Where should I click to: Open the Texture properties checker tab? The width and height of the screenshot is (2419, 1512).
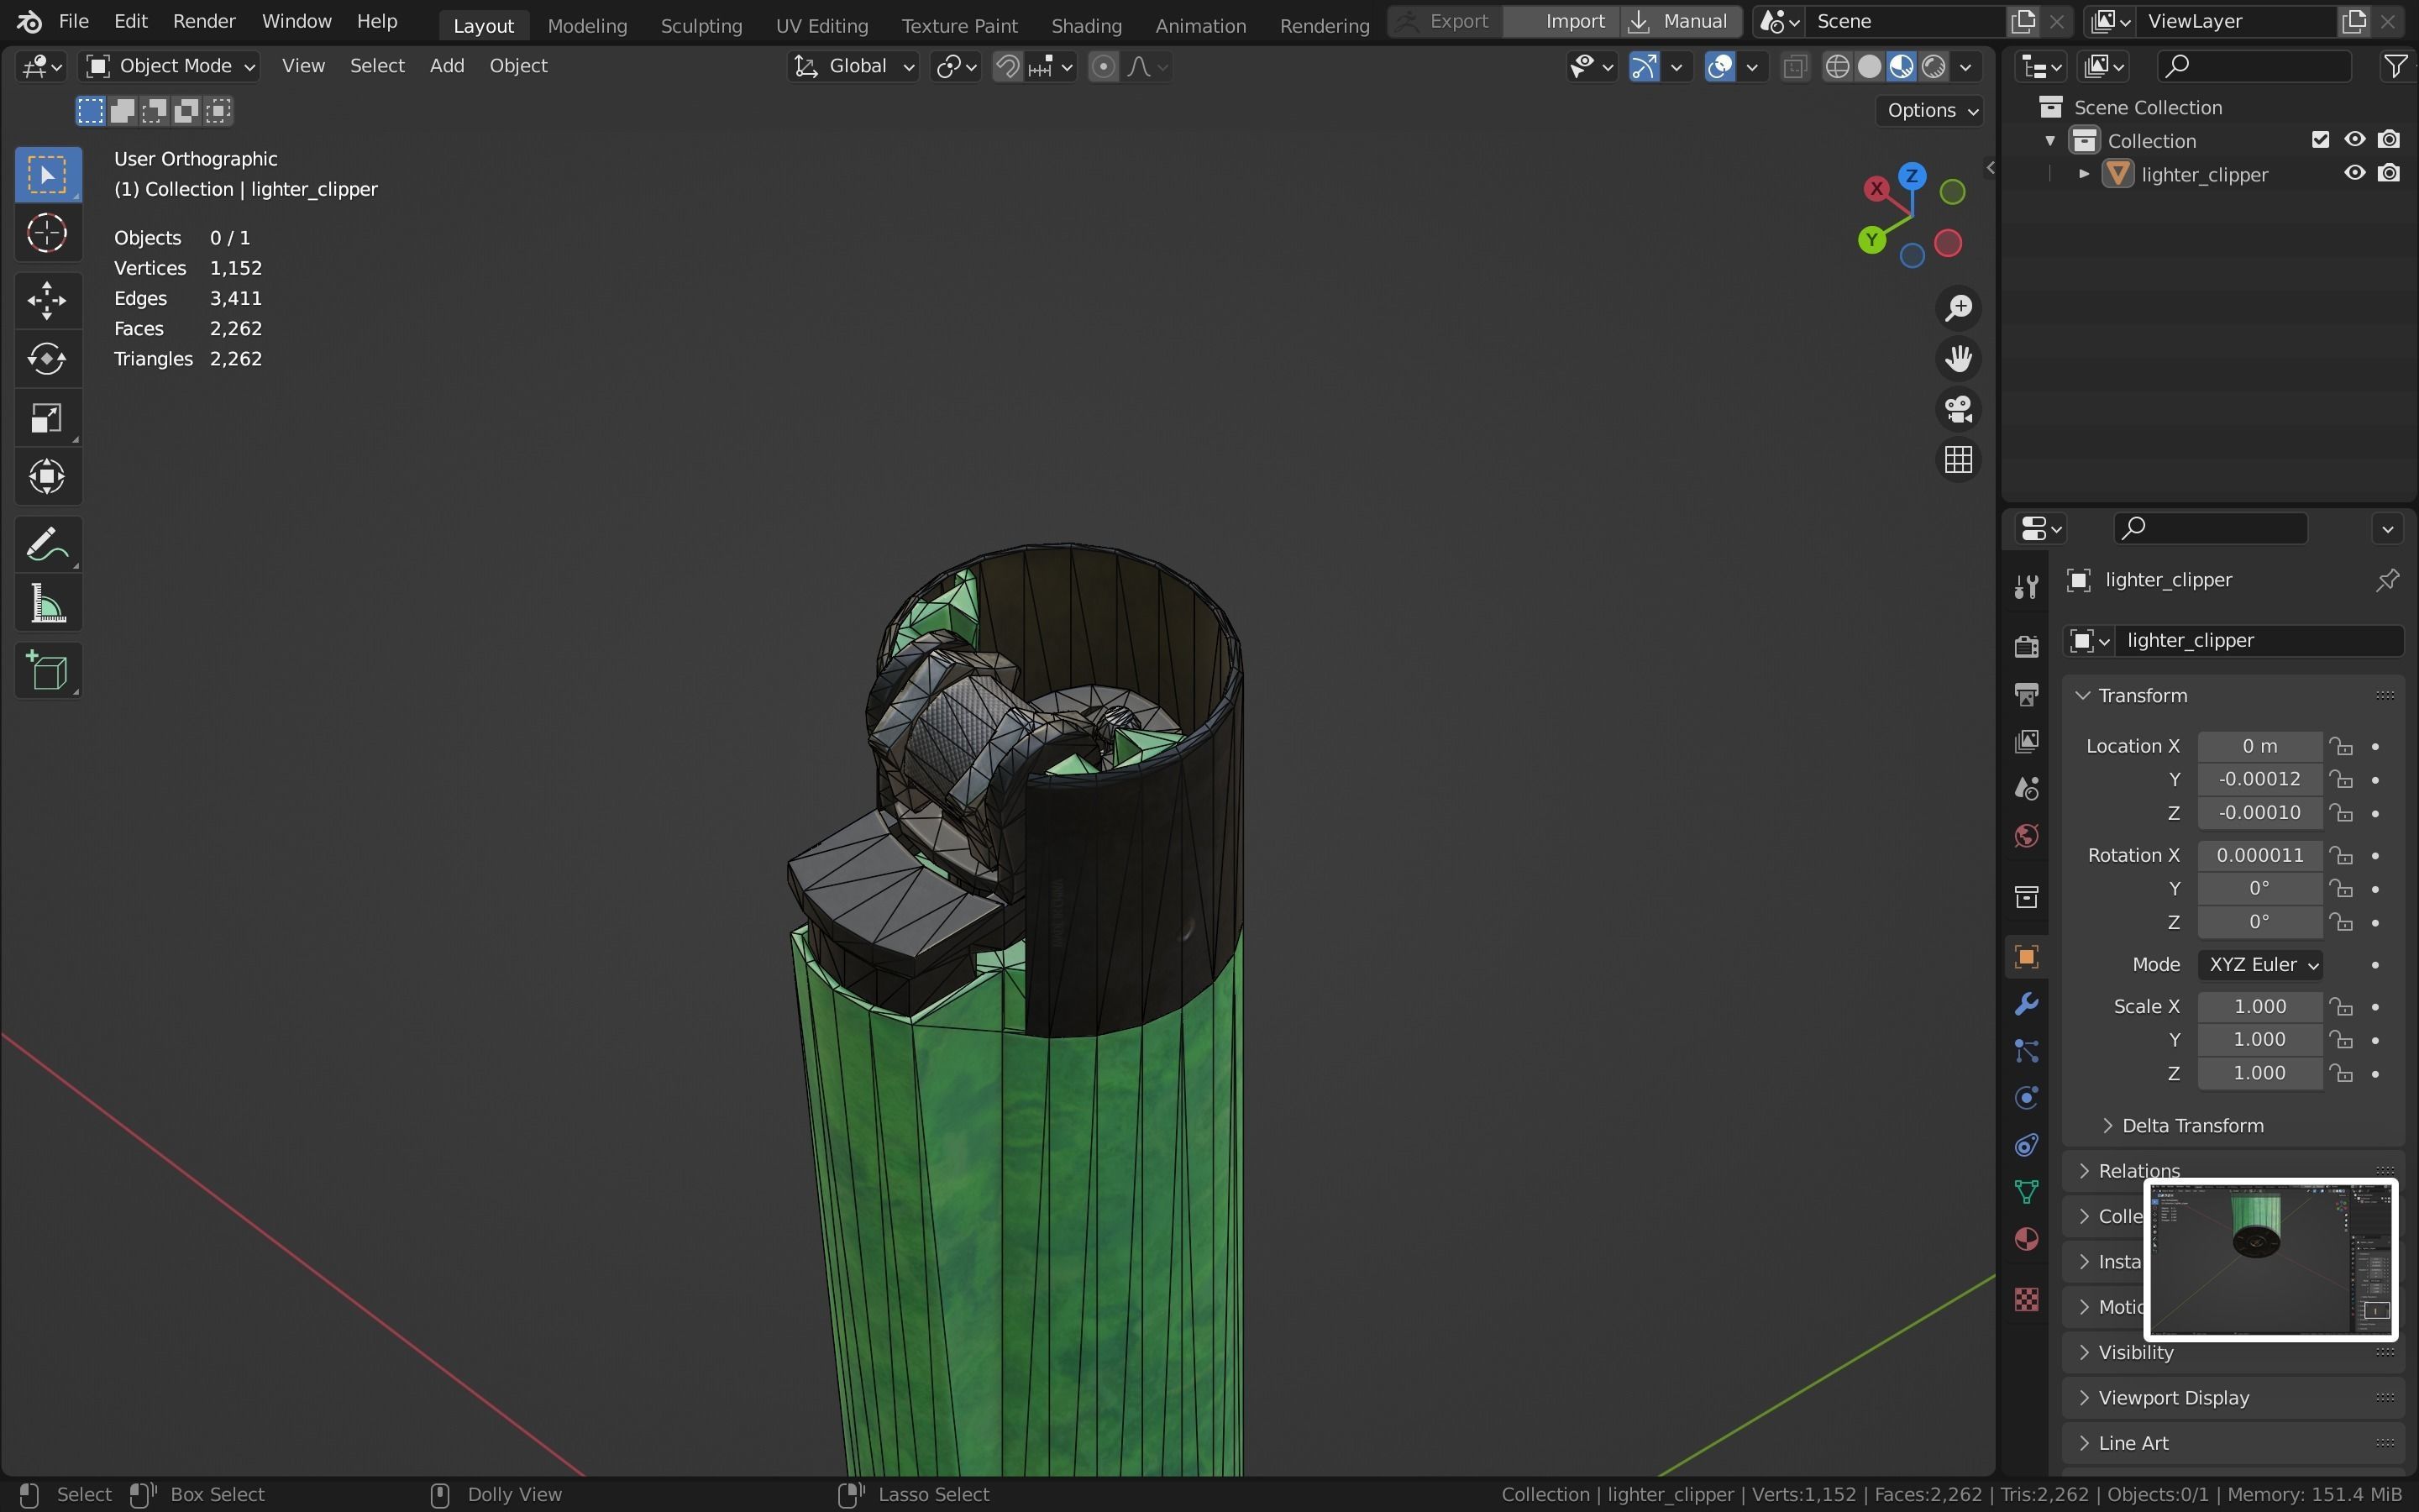click(x=2026, y=1299)
